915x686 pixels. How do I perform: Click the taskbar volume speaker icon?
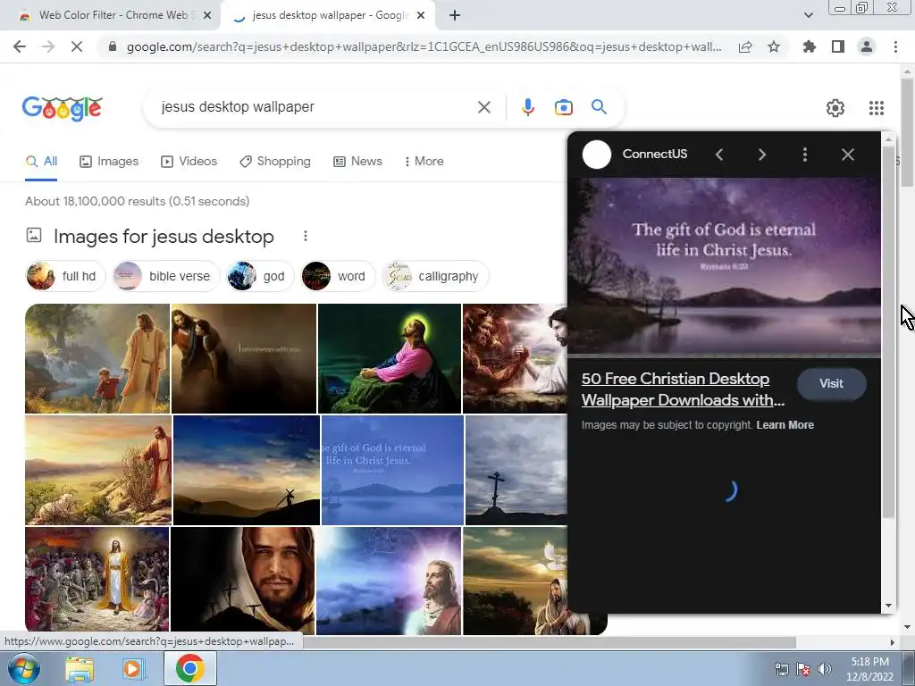coord(825,669)
